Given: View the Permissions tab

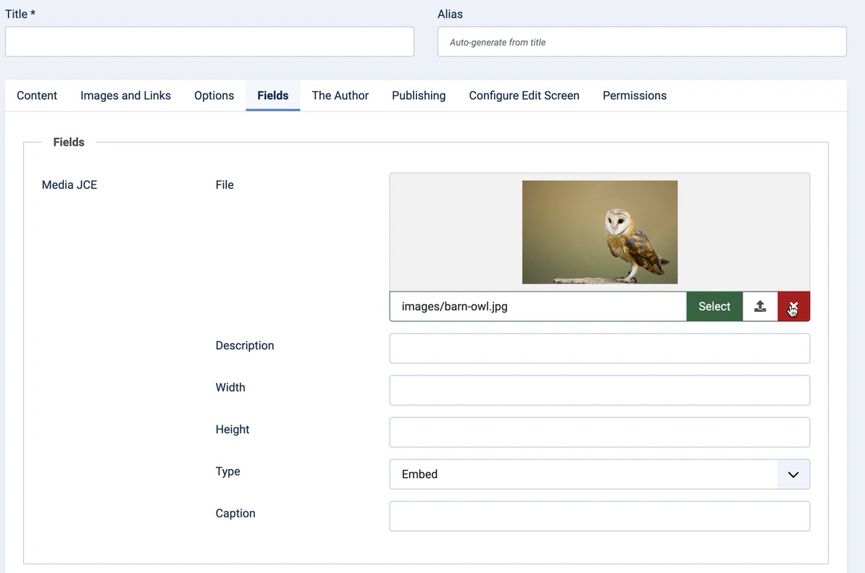Looking at the screenshot, I should tap(634, 95).
